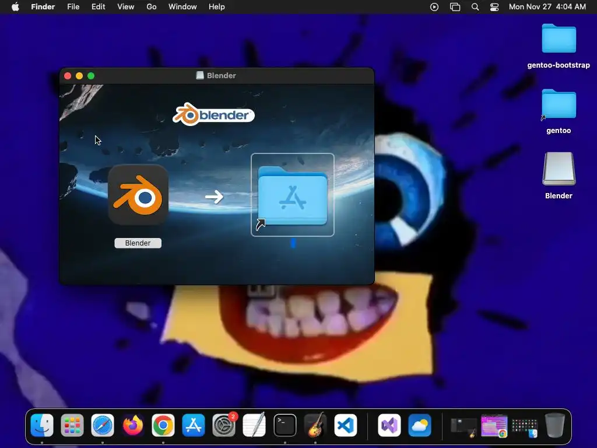Open the Help menu
The width and height of the screenshot is (597, 448).
click(217, 7)
